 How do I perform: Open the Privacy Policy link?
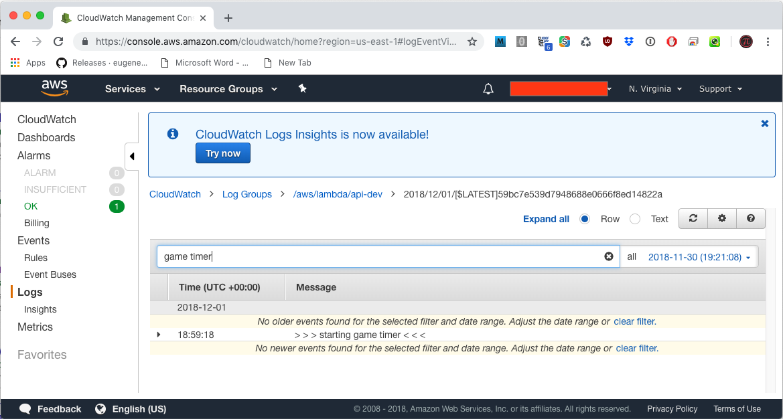tap(672, 409)
